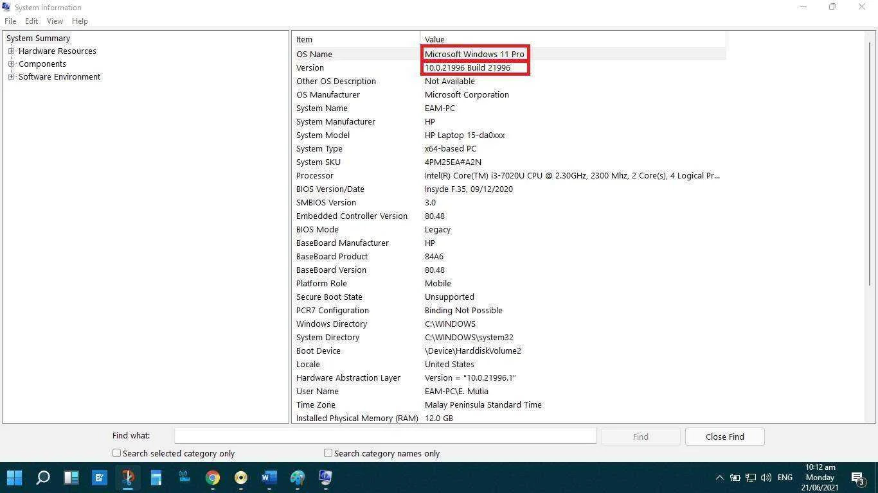Select the System SKU row

(x=509, y=162)
